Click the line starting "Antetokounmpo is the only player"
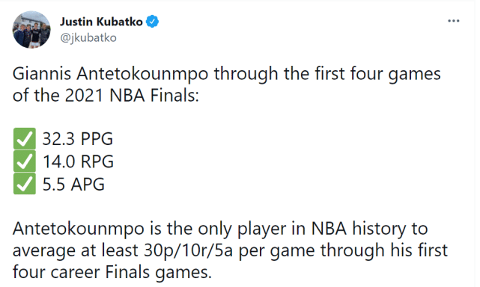 pos(220,229)
